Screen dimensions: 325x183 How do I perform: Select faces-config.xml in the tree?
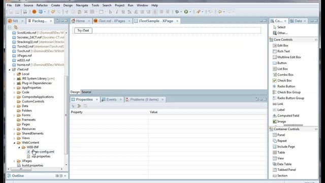coord(41,152)
